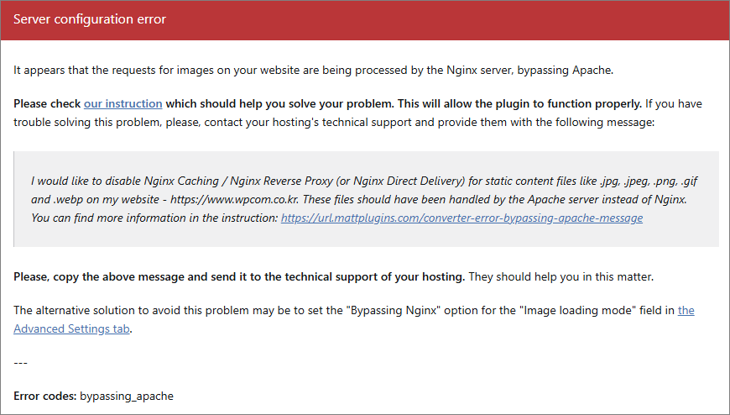The image size is (730, 415).
Task: Click the bypassing_apache error code text
Action: [x=127, y=396]
